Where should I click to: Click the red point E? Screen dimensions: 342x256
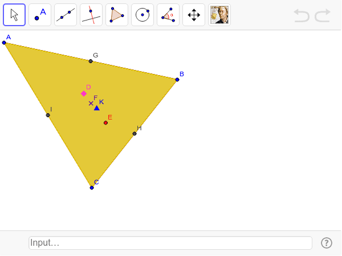pyautogui.click(x=105, y=123)
